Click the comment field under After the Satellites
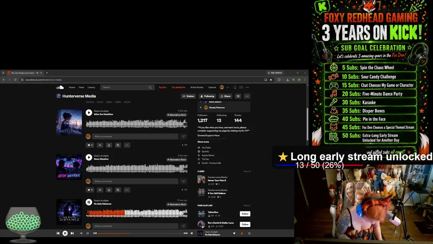The height and width of the screenshot is (244, 433). [135, 137]
